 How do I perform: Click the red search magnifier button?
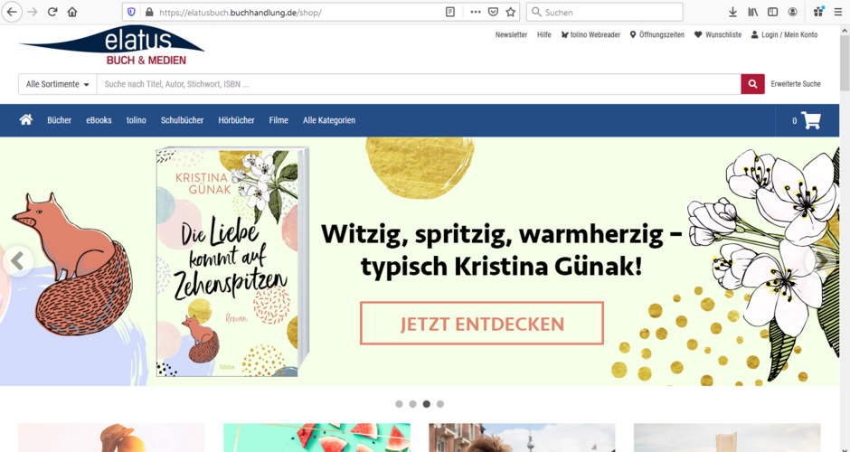coord(753,84)
